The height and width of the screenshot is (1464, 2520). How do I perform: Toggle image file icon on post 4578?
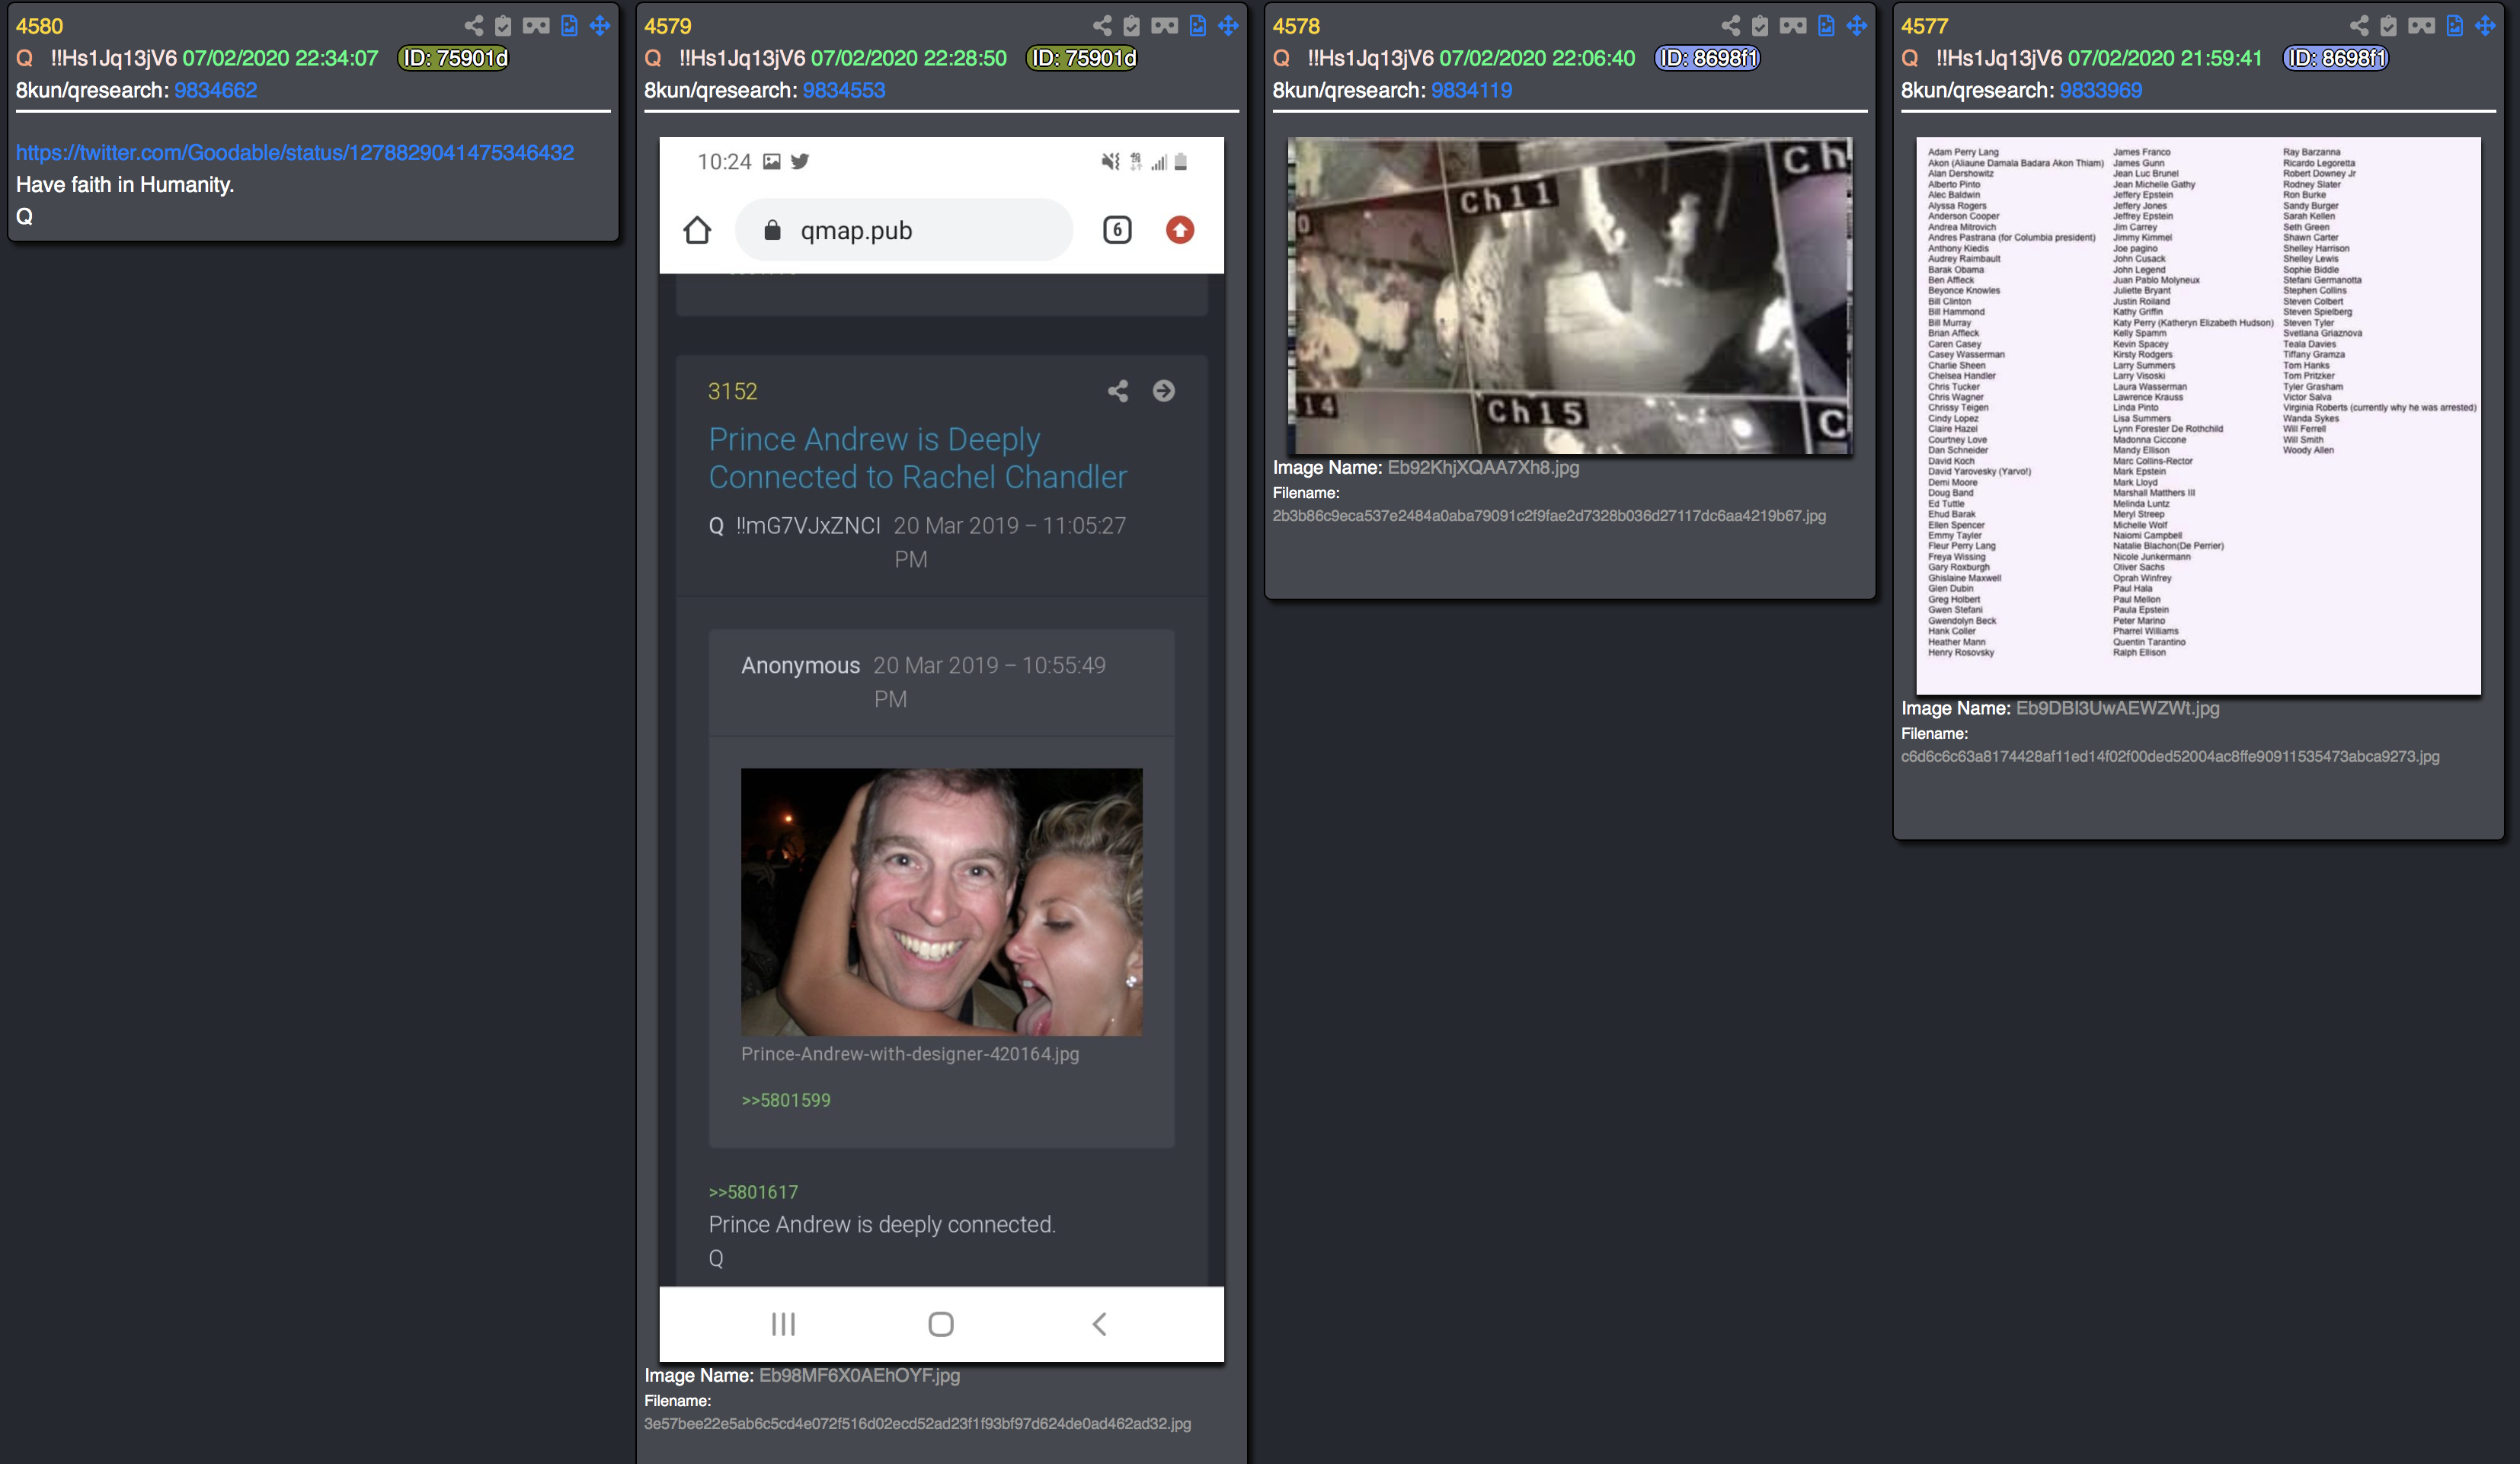[x=1826, y=26]
